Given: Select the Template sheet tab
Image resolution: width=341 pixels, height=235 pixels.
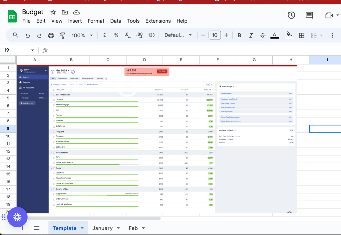Looking at the screenshot, I should pos(65,228).
